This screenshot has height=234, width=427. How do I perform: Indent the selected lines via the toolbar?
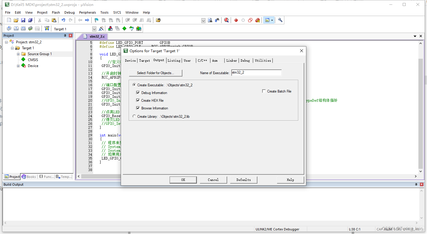pos(128,20)
